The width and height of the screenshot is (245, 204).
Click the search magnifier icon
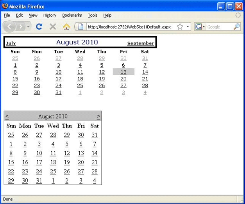[237, 27]
